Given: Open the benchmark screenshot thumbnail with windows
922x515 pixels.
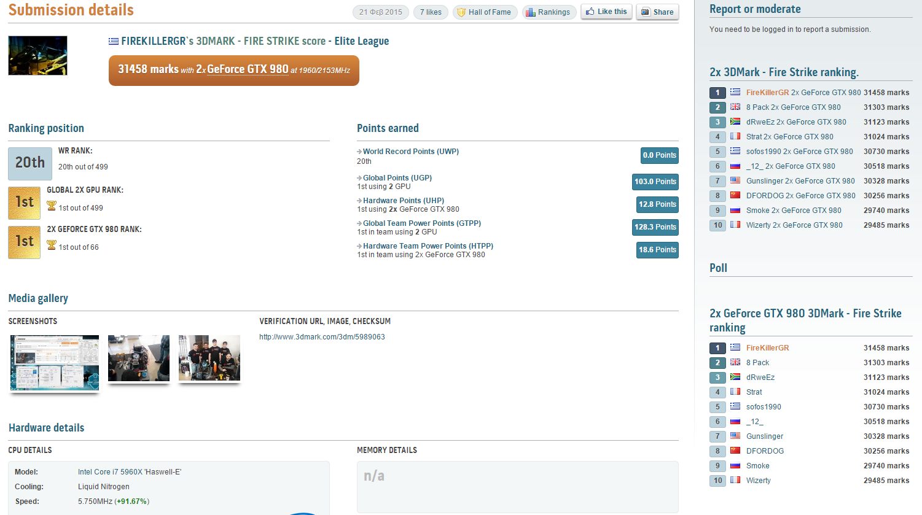Looking at the screenshot, I should click(x=55, y=363).
